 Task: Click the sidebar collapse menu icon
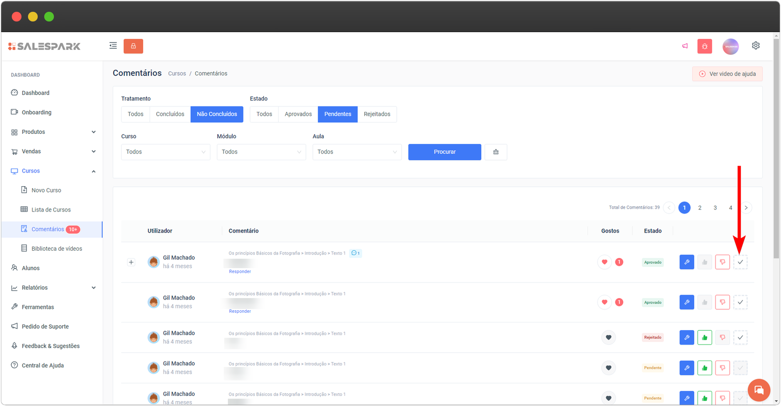(x=113, y=46)
